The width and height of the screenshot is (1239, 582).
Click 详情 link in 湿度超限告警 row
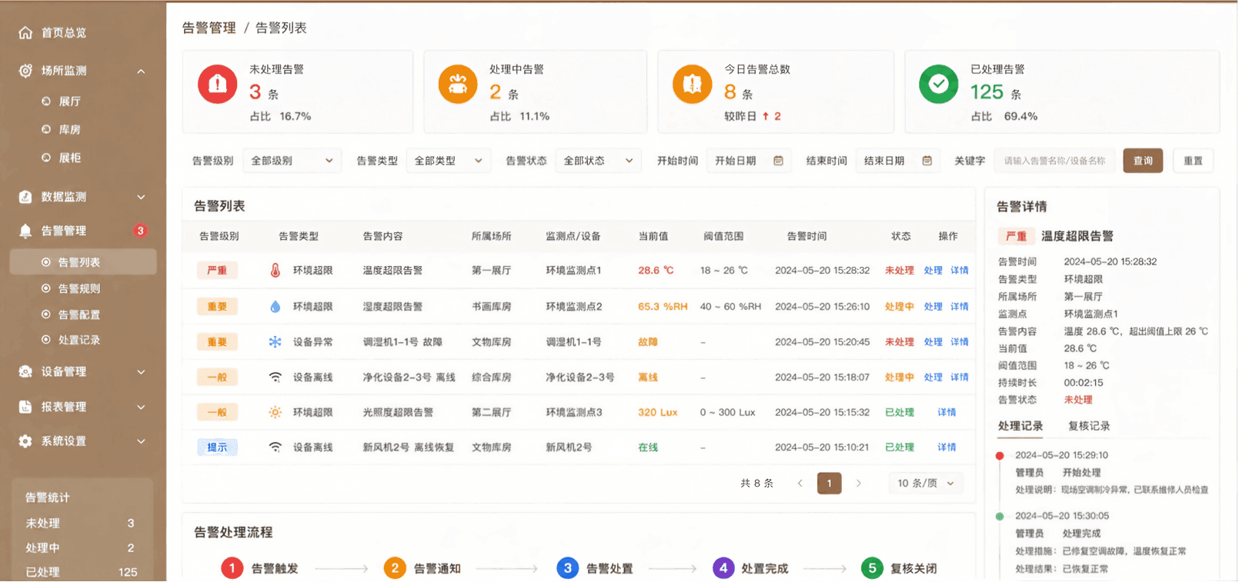click(960, 307)
